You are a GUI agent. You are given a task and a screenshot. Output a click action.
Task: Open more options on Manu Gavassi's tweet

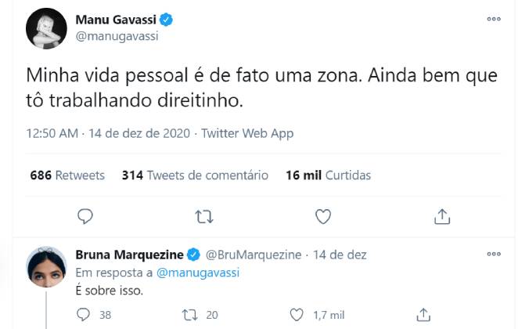(x=493, y=19)
